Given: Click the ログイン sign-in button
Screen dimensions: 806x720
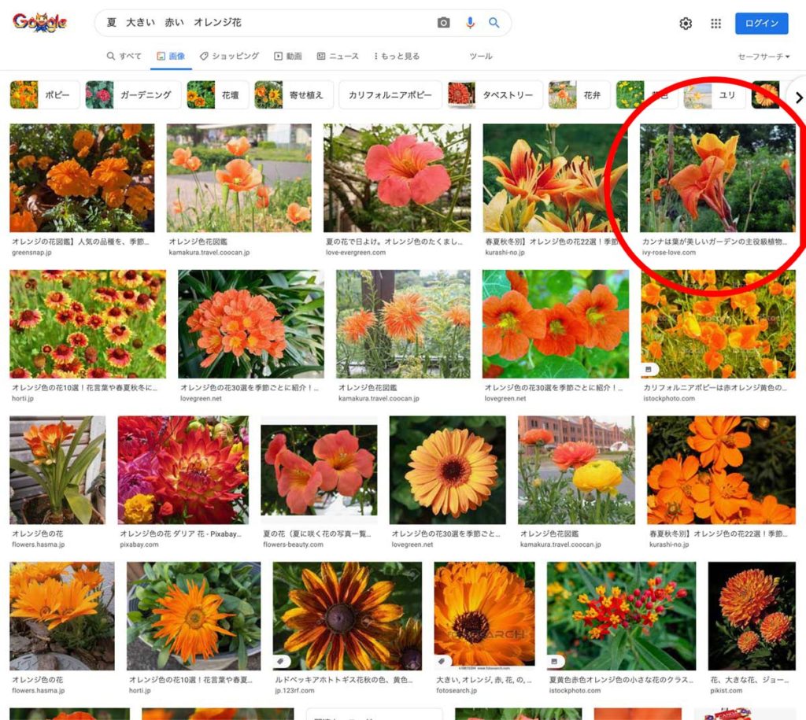Looking at the screenshot, I should coord(761,24).
